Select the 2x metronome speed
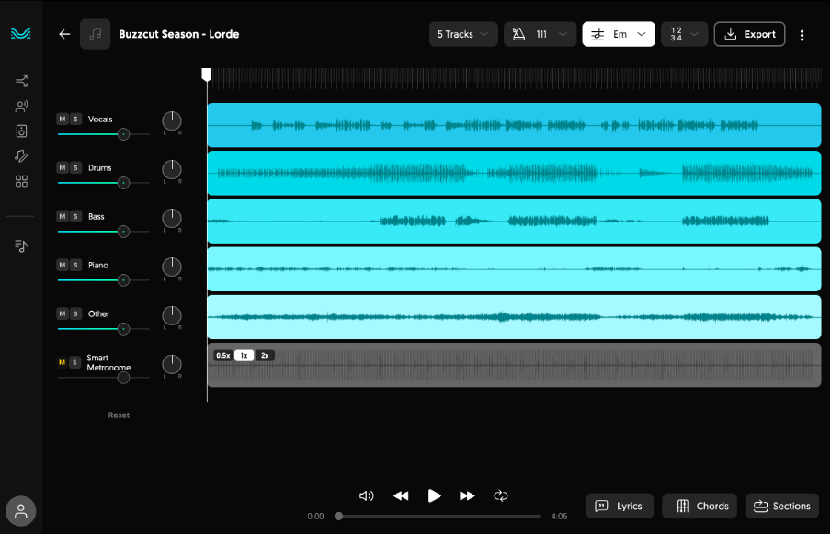 (x=265, y=355)
